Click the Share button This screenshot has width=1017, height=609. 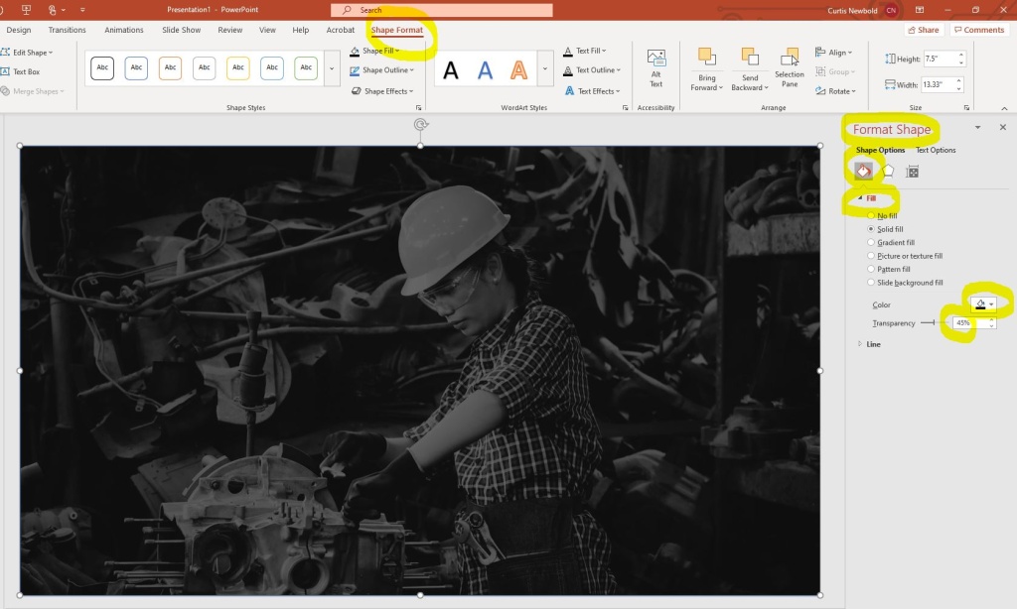923,30
